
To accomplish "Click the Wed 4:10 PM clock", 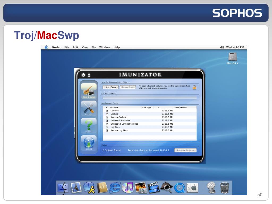I will coord(235,47).
